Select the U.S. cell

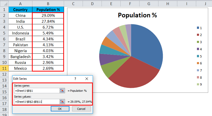tap(20, 27)
